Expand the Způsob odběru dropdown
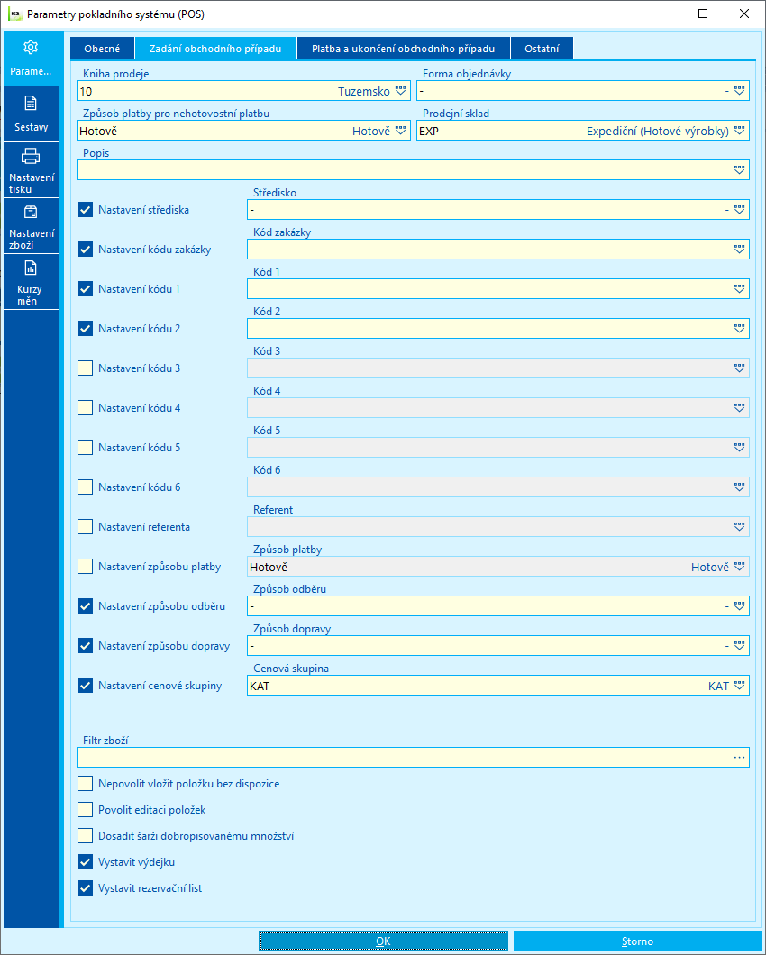 pyautogui.click(x=739, y=606)
